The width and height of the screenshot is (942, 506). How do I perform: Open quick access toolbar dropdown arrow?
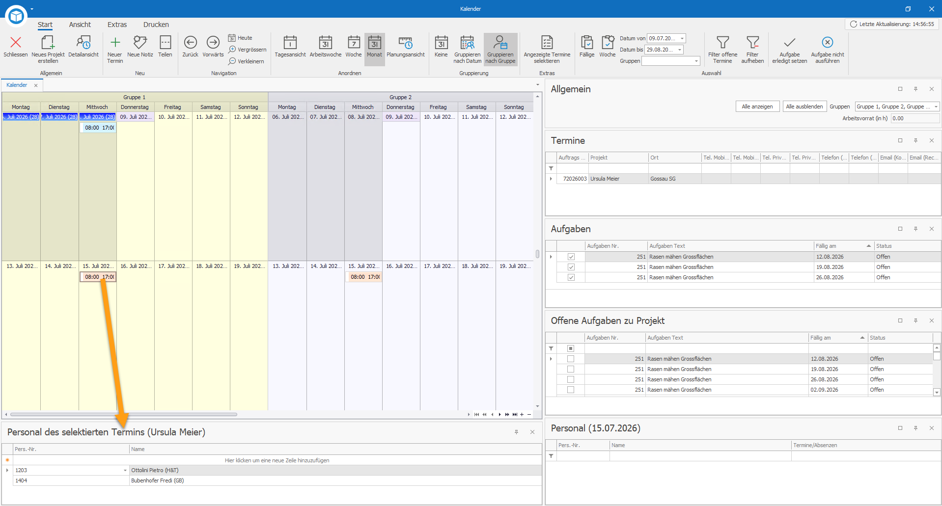coord(32,9)
